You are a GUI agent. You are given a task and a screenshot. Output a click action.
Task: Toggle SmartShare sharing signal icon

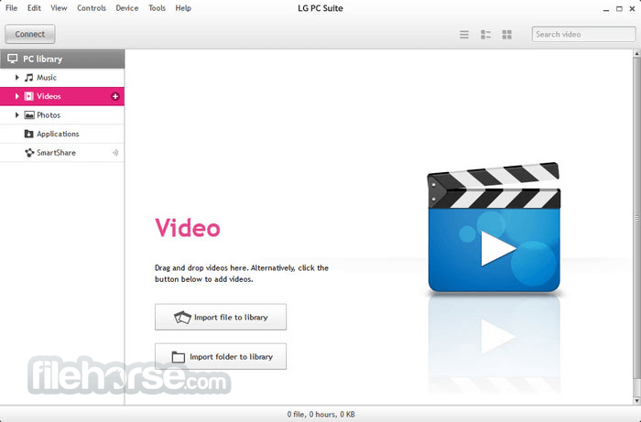tap(115, 153)
